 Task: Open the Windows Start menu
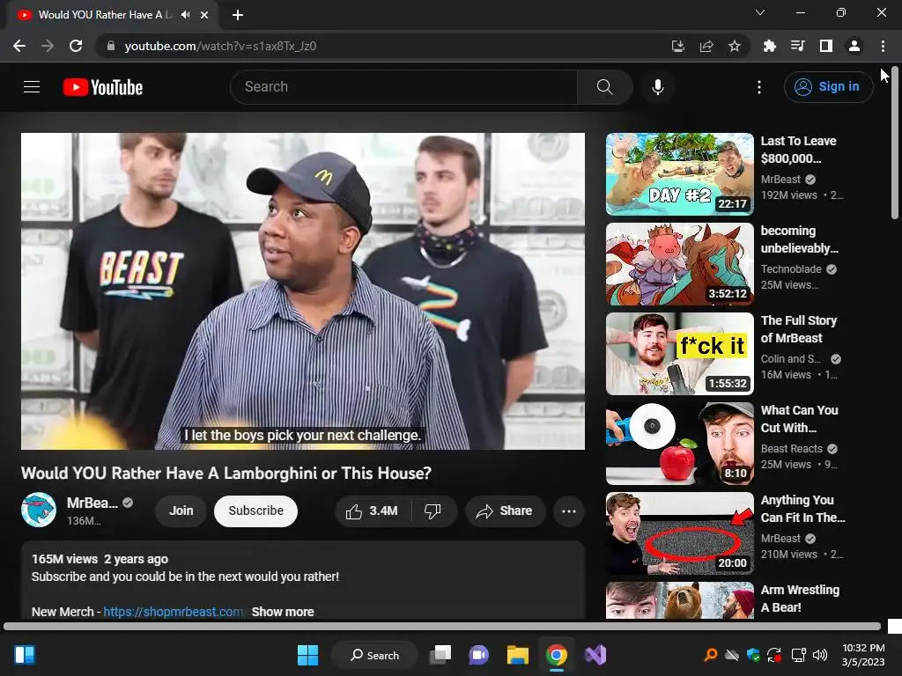(x=307, y=655)
